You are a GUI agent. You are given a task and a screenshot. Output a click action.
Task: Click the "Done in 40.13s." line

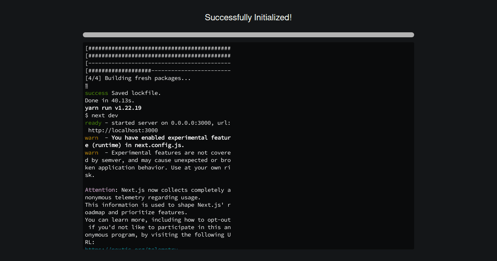click(x=110, y=100)
